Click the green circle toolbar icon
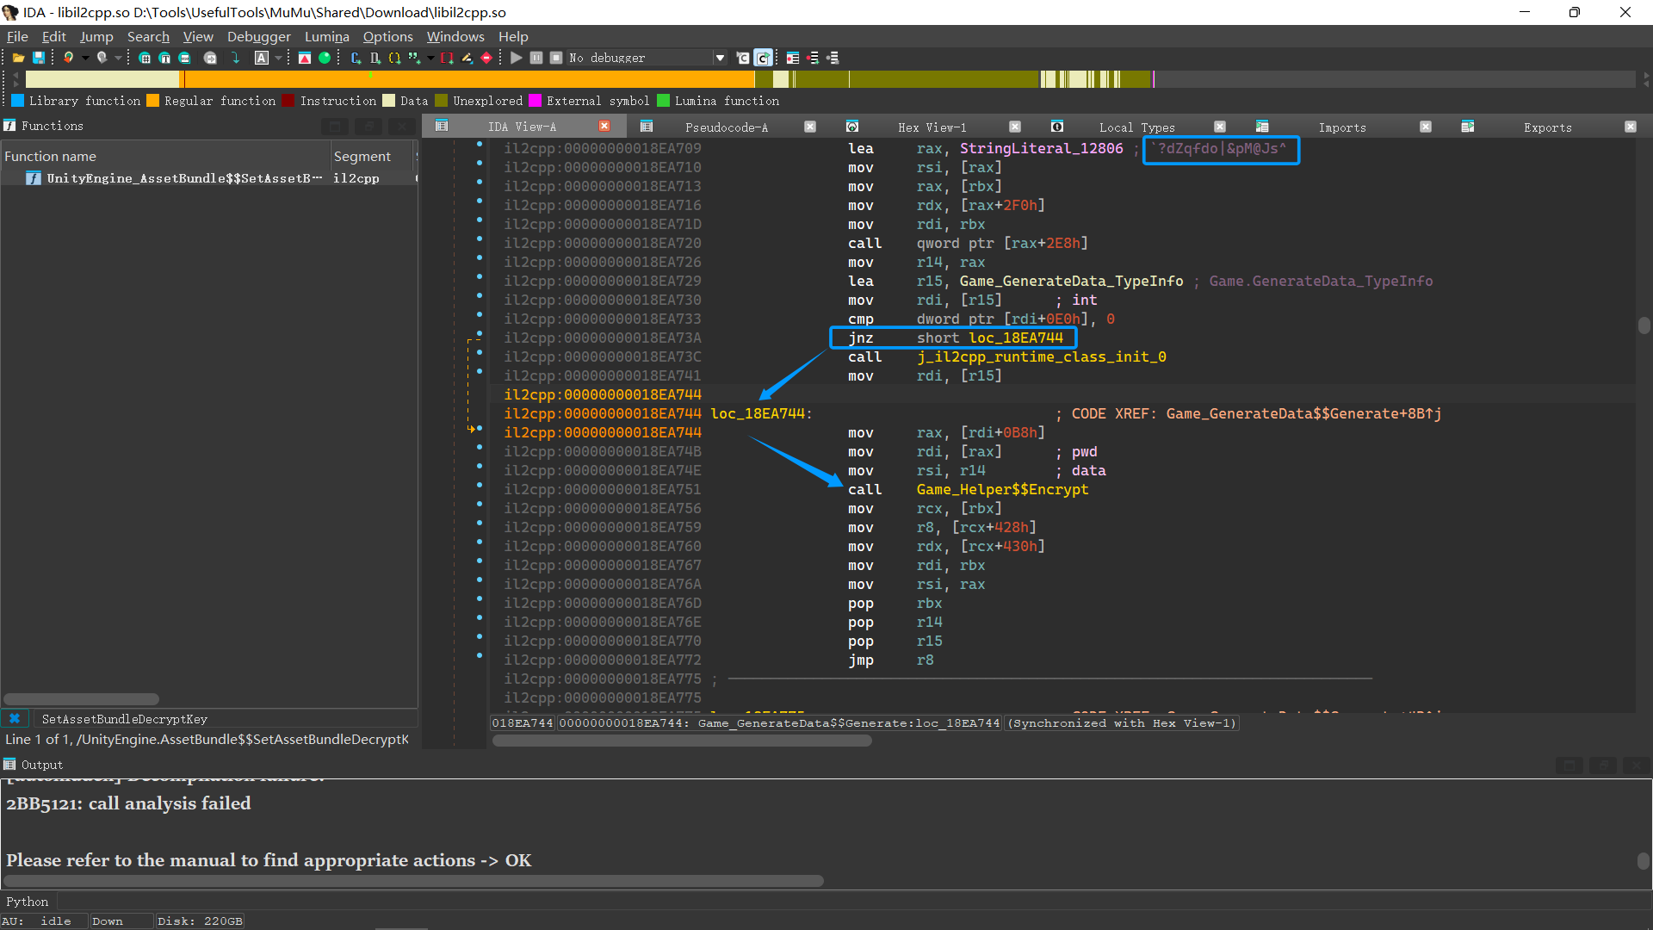Viewport: 1653px width, 930px height. (325, 58)
